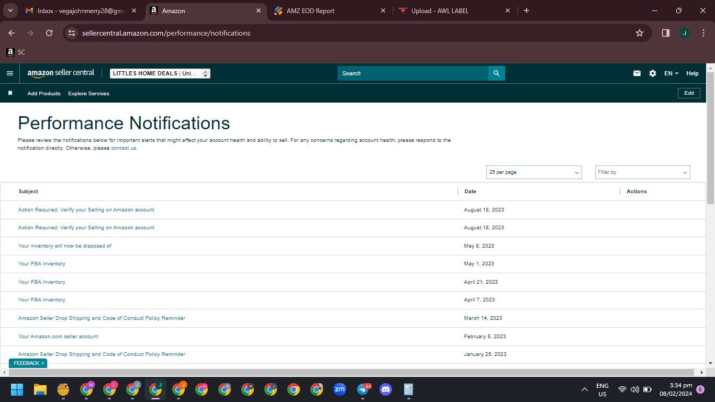The height and width of the screenshot is (402, 715).
Task: Switch to Chrome with pink L badge
Action: click(x=109, y=389)
